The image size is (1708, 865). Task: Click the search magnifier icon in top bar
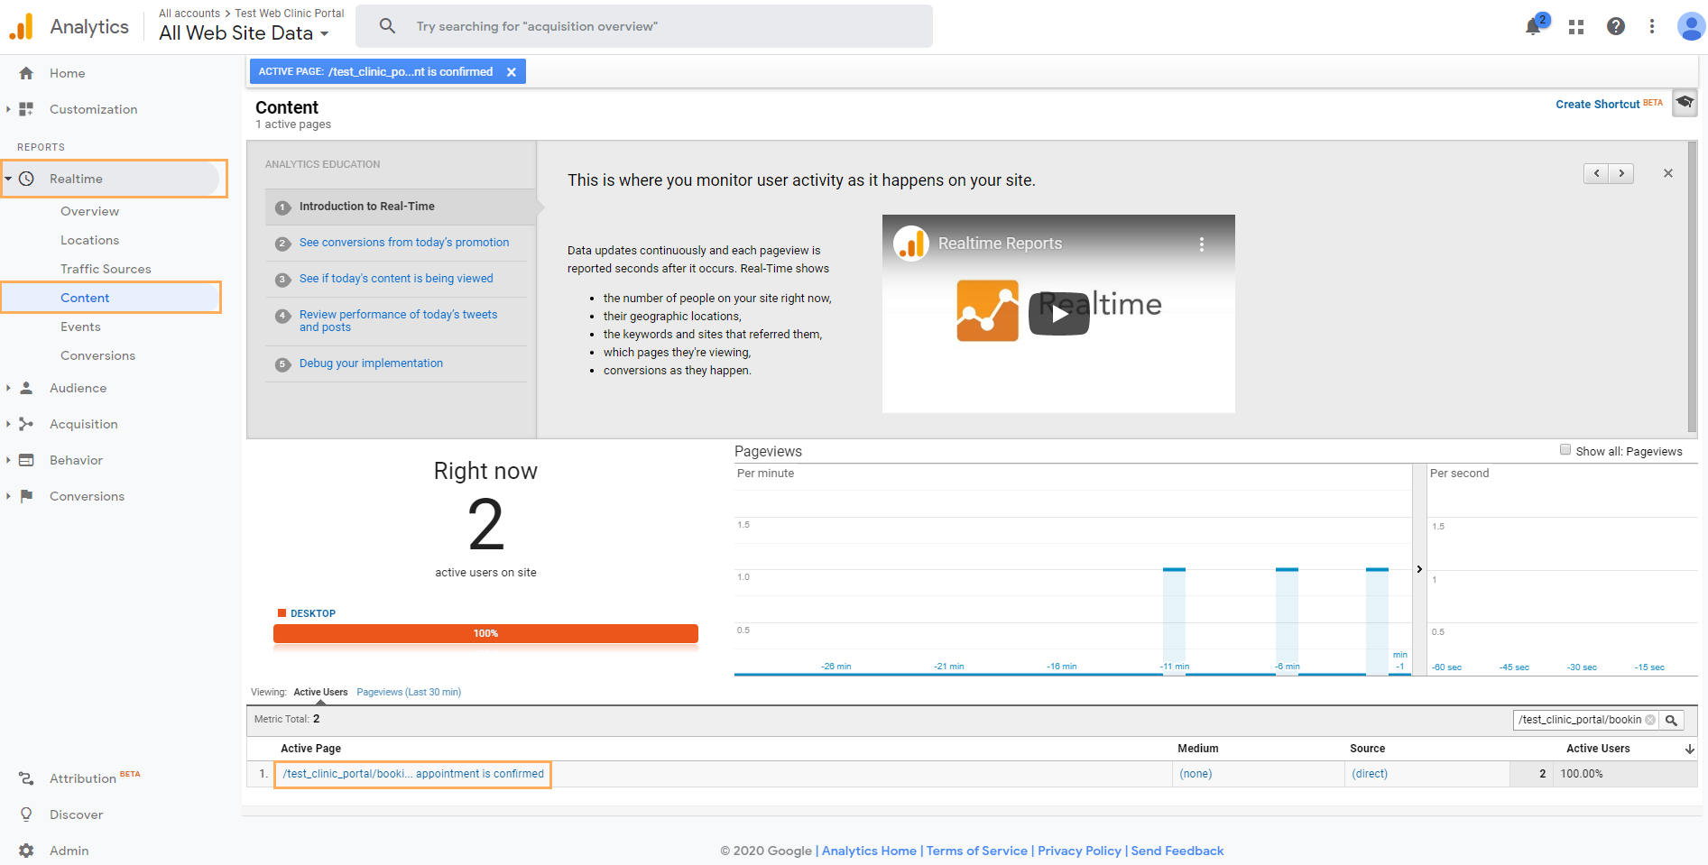coord(387,26)
